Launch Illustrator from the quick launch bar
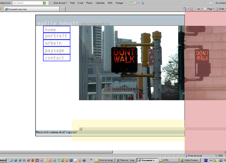This screenshot has width=226, height=163. pos(67,160)
